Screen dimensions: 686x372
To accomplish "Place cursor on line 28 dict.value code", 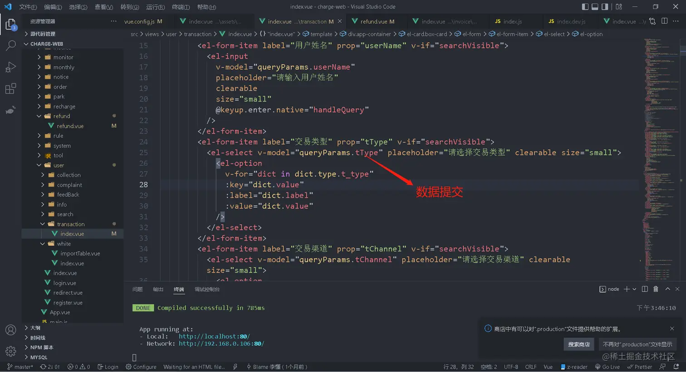I will tap(278, 184).
